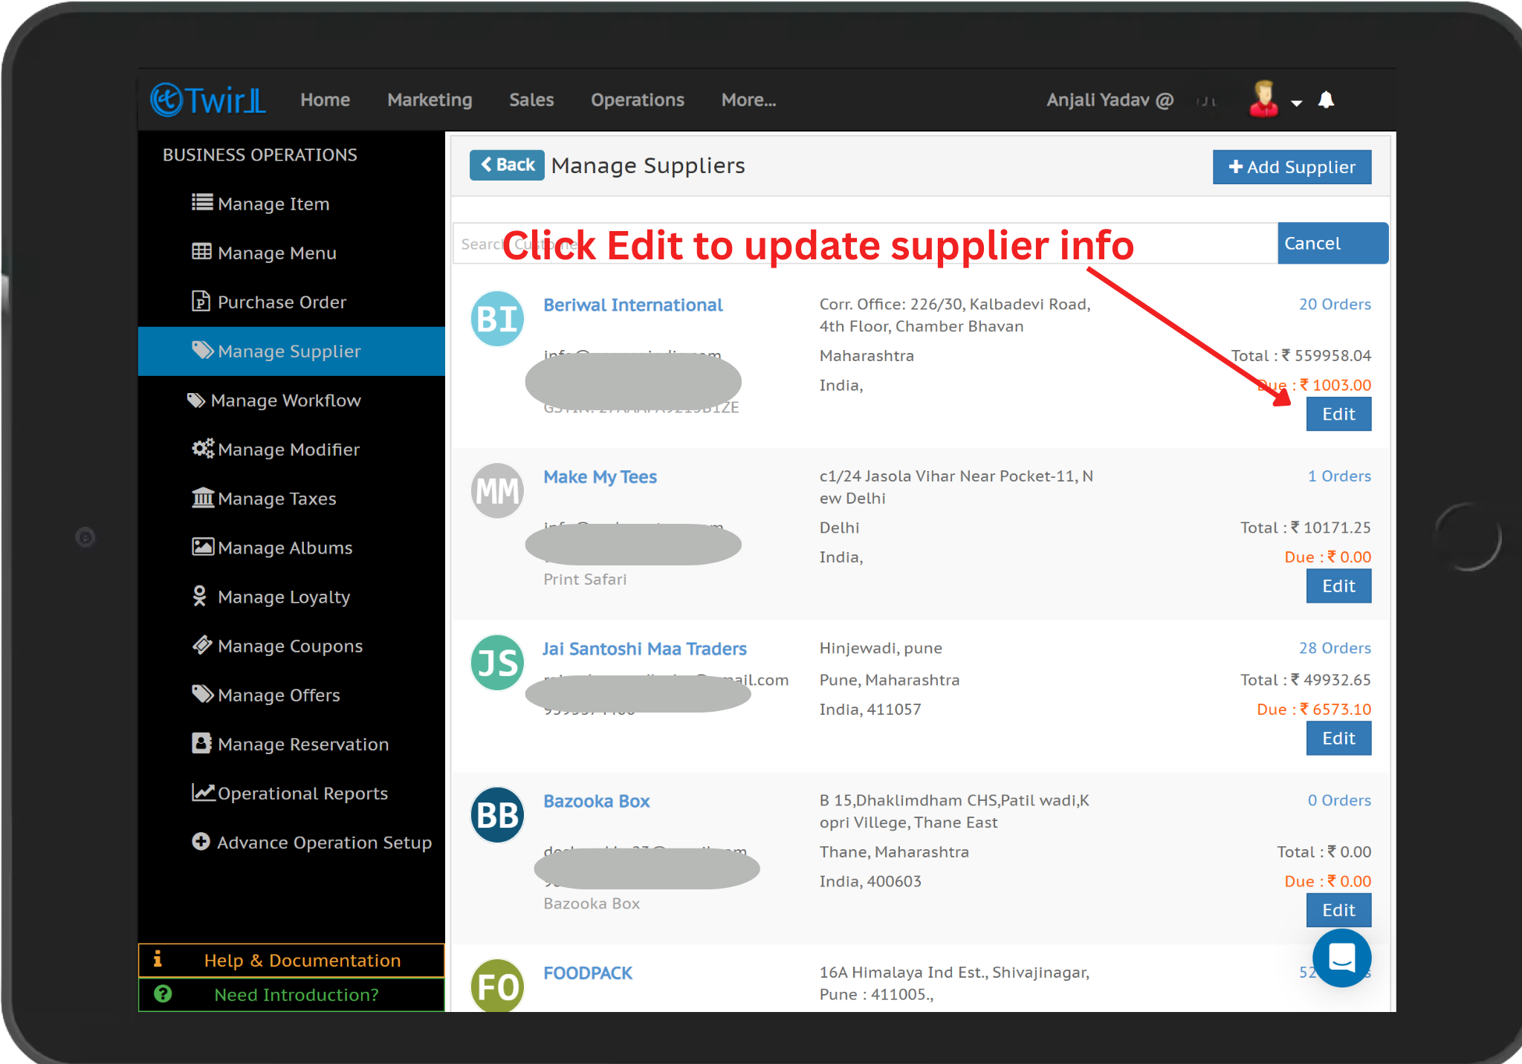
Task: Open FOODPACK supplier link
Action: 587,973
